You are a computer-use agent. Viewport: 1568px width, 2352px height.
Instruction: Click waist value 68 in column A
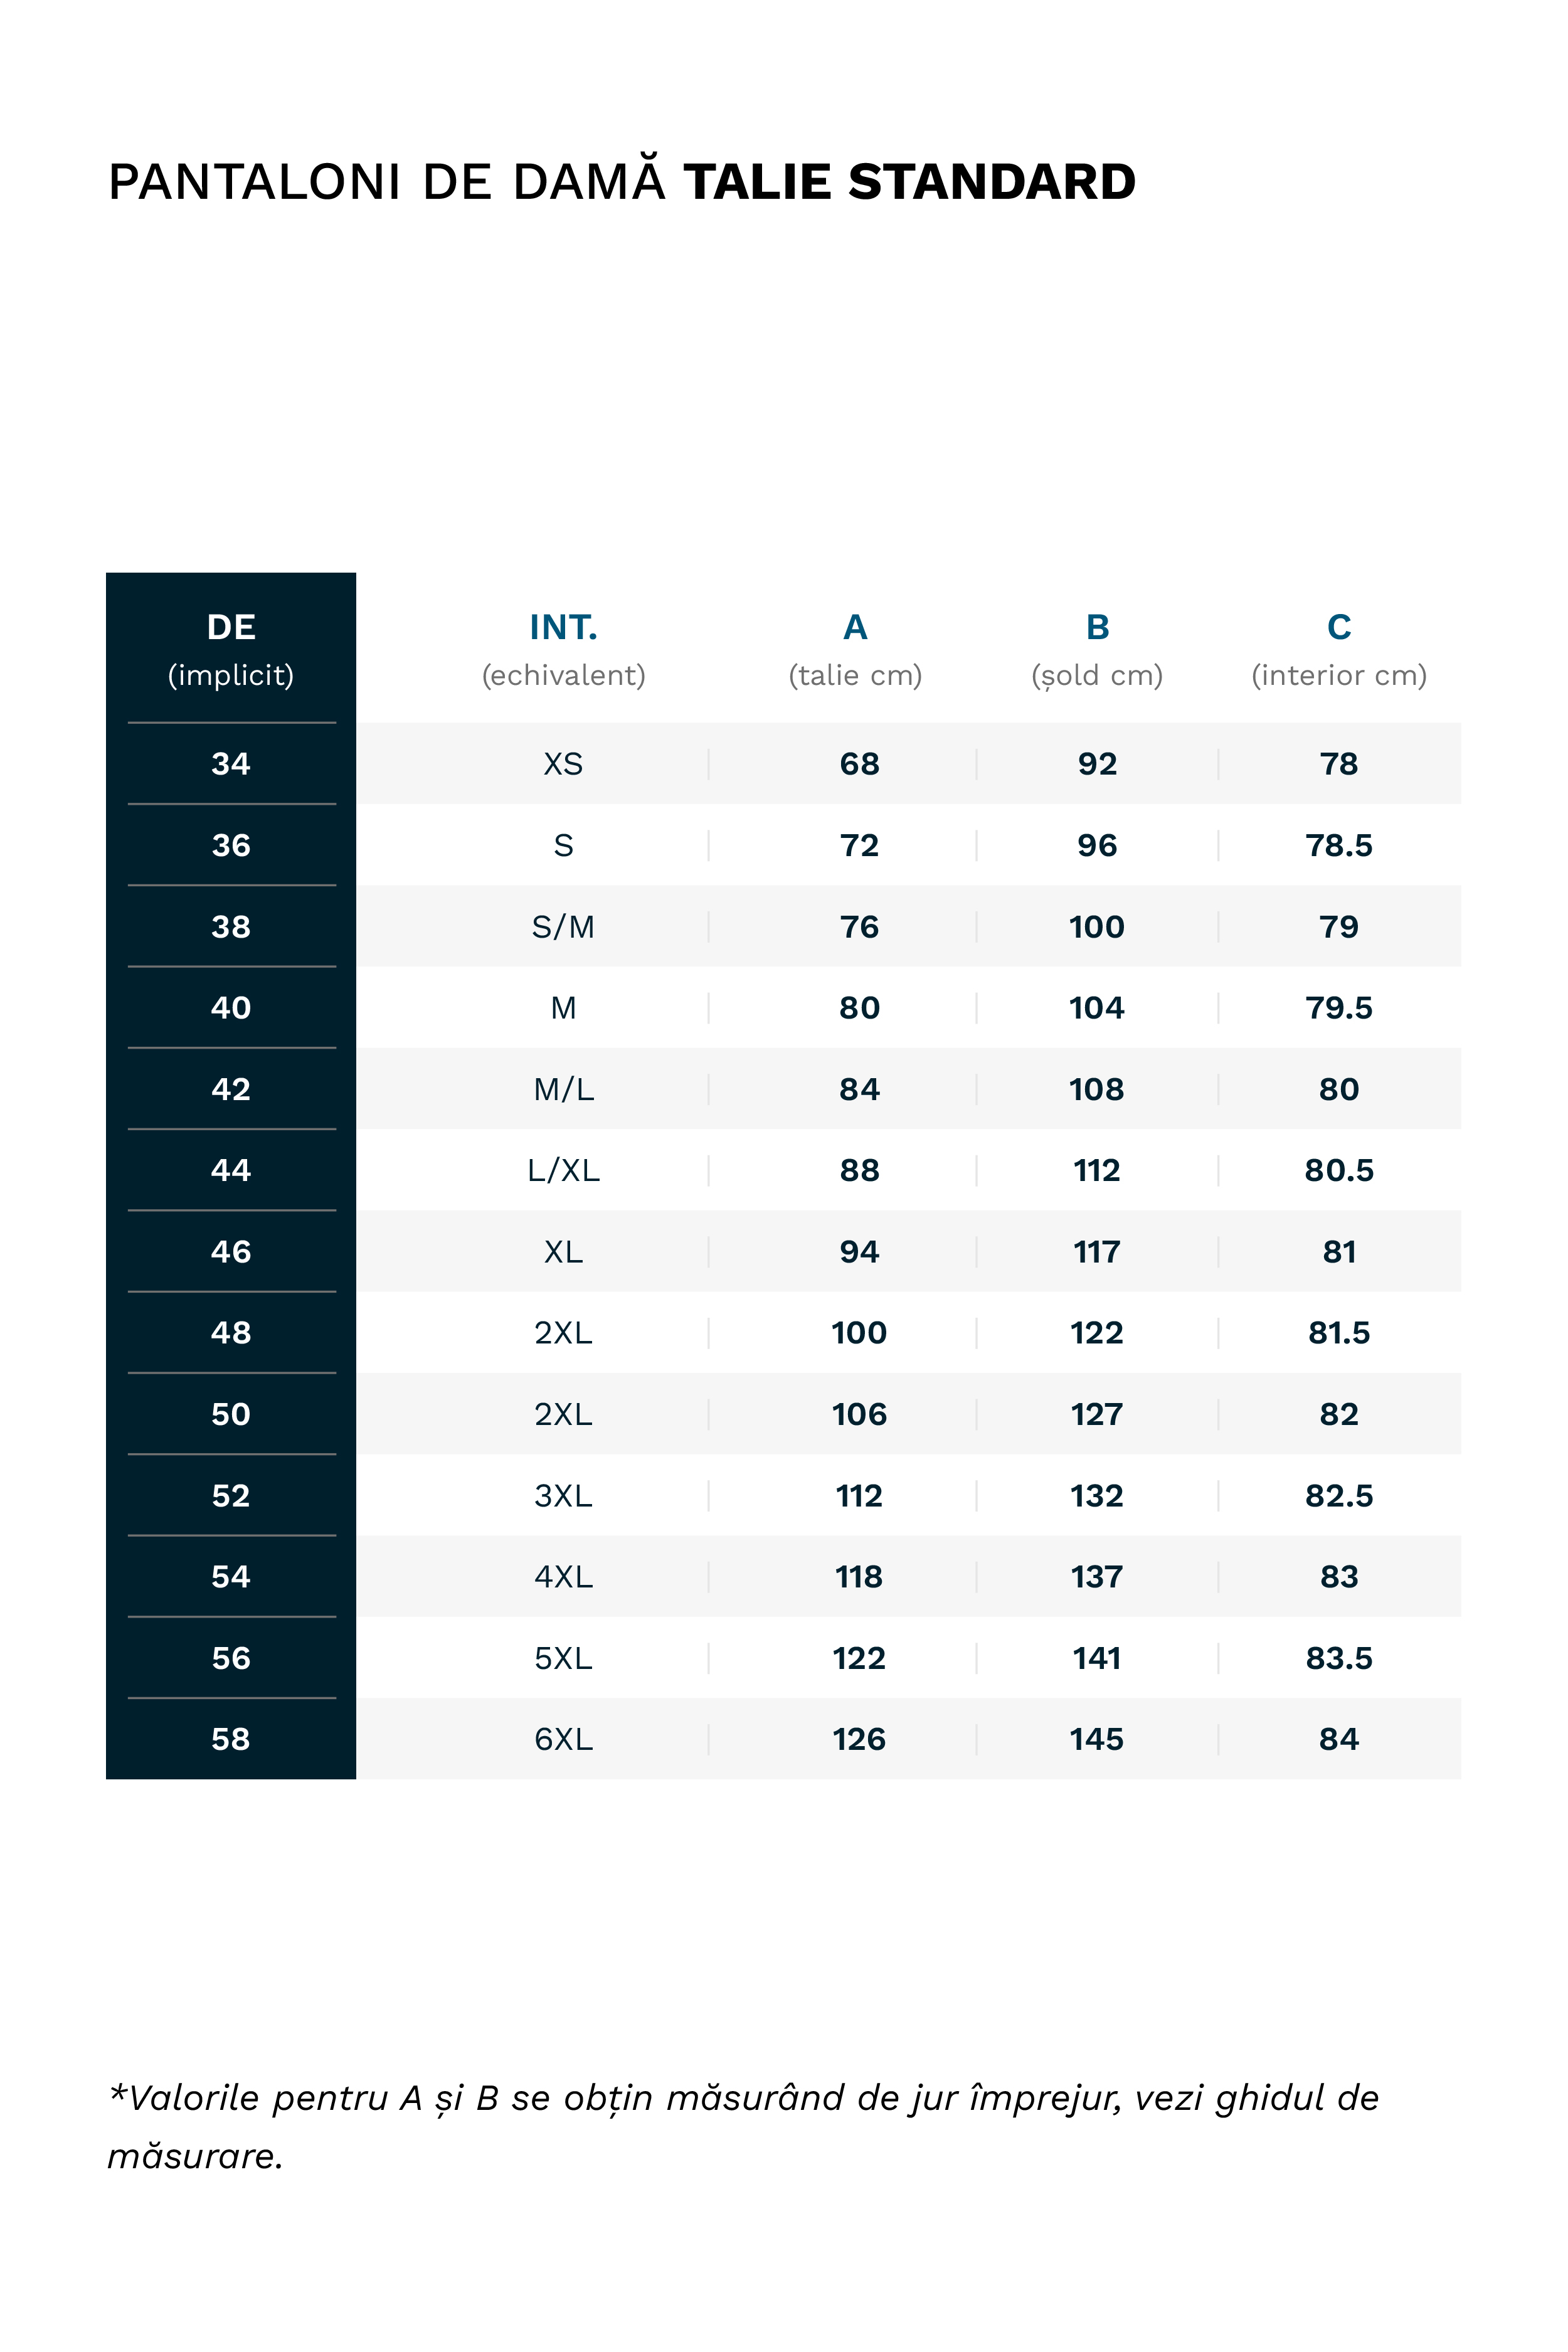click(x=859, y=764)
